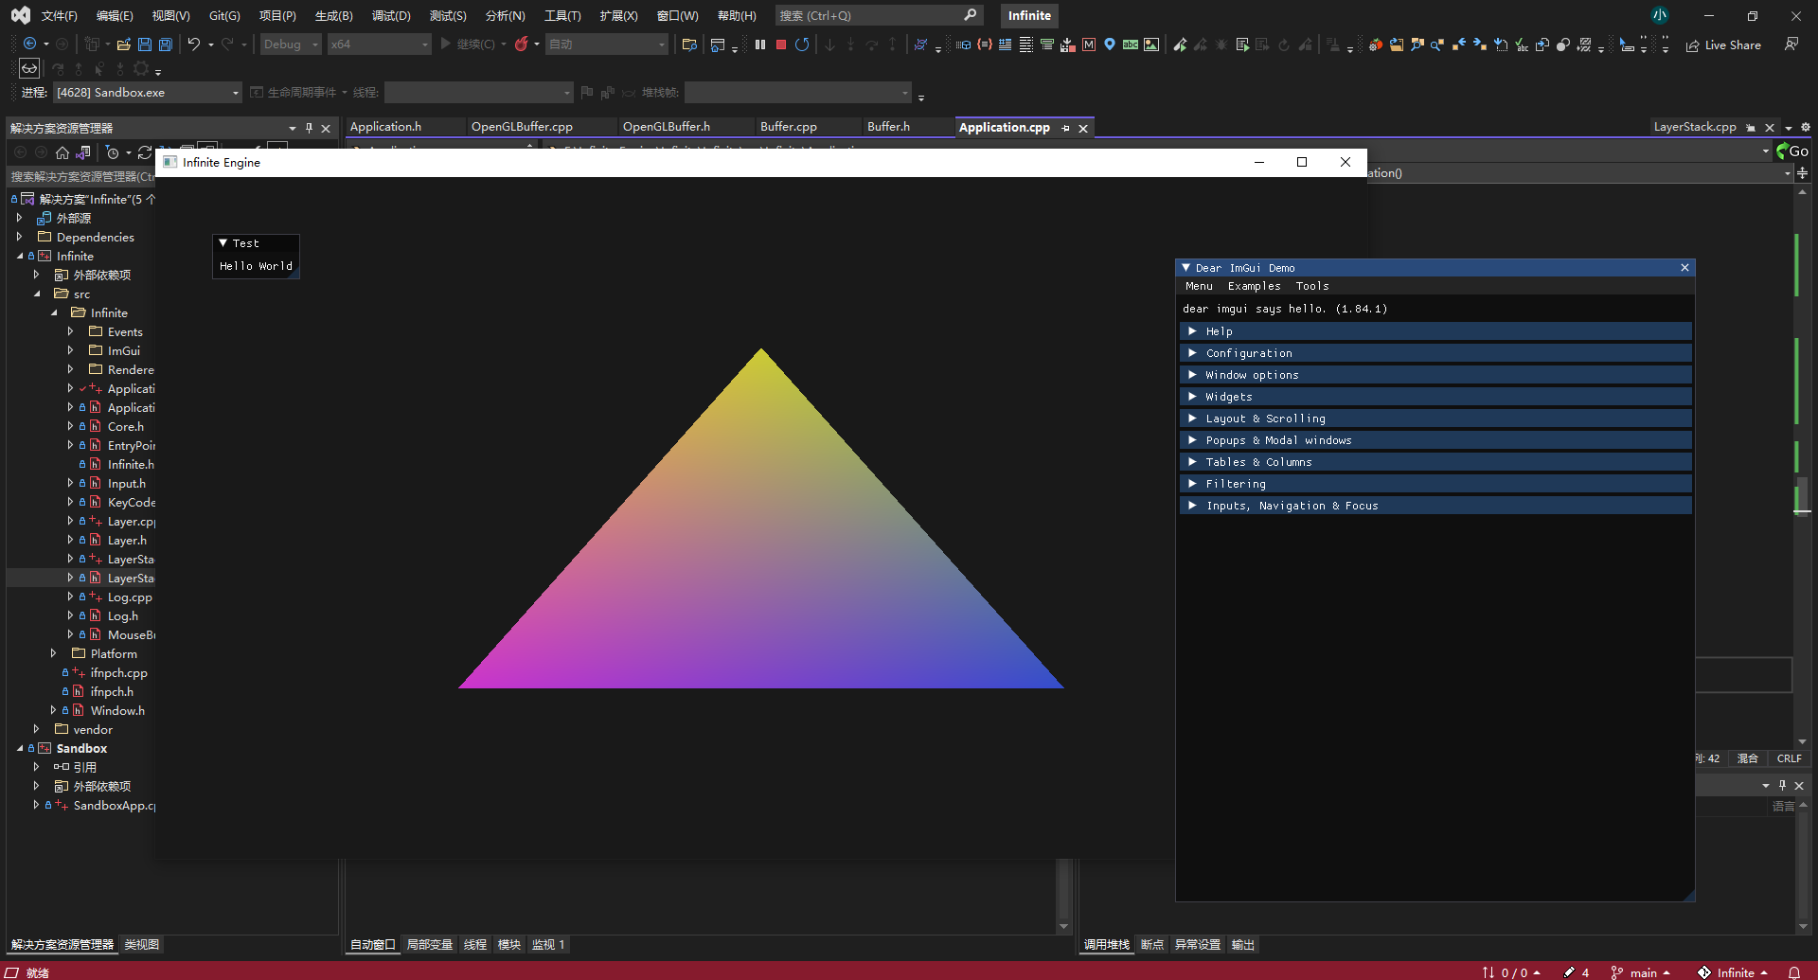This screenshot has height=980, width=1818.
Task: Toggle IntelliCode glasses icon in toolbar
Action: [x=29, y=68]
